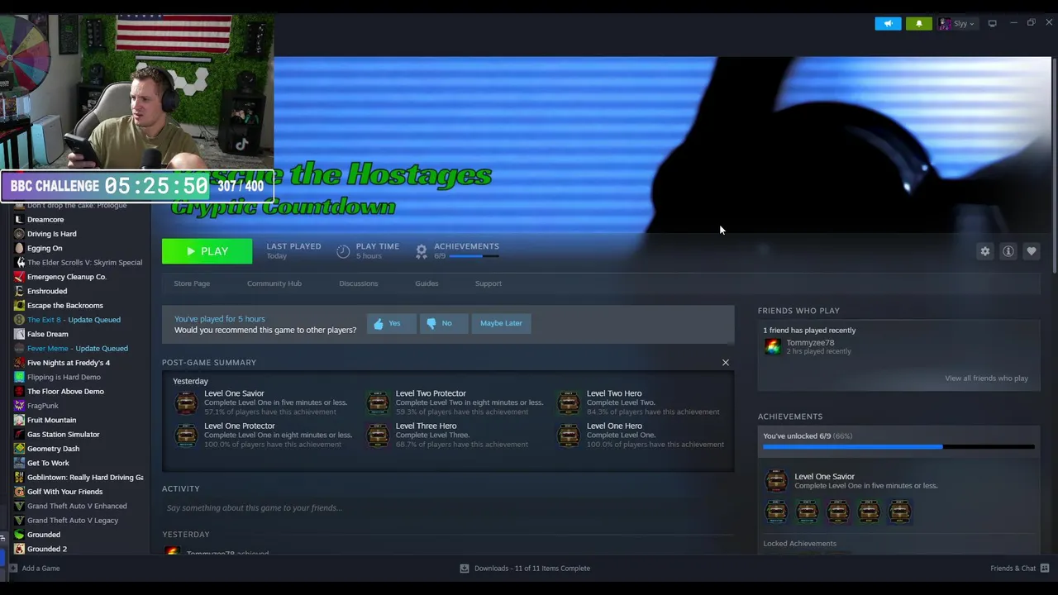
Task: Open Level One Hero achievement icon
Action: point(569,435)
